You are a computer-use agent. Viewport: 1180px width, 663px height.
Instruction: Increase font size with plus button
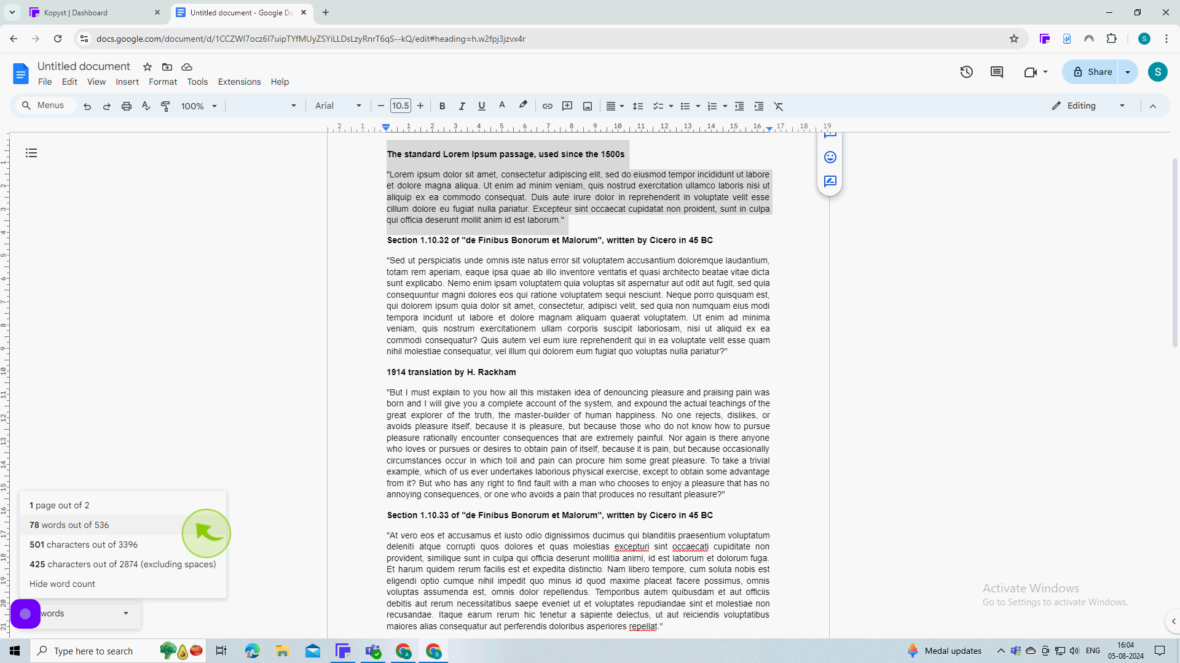pos(420,106)
